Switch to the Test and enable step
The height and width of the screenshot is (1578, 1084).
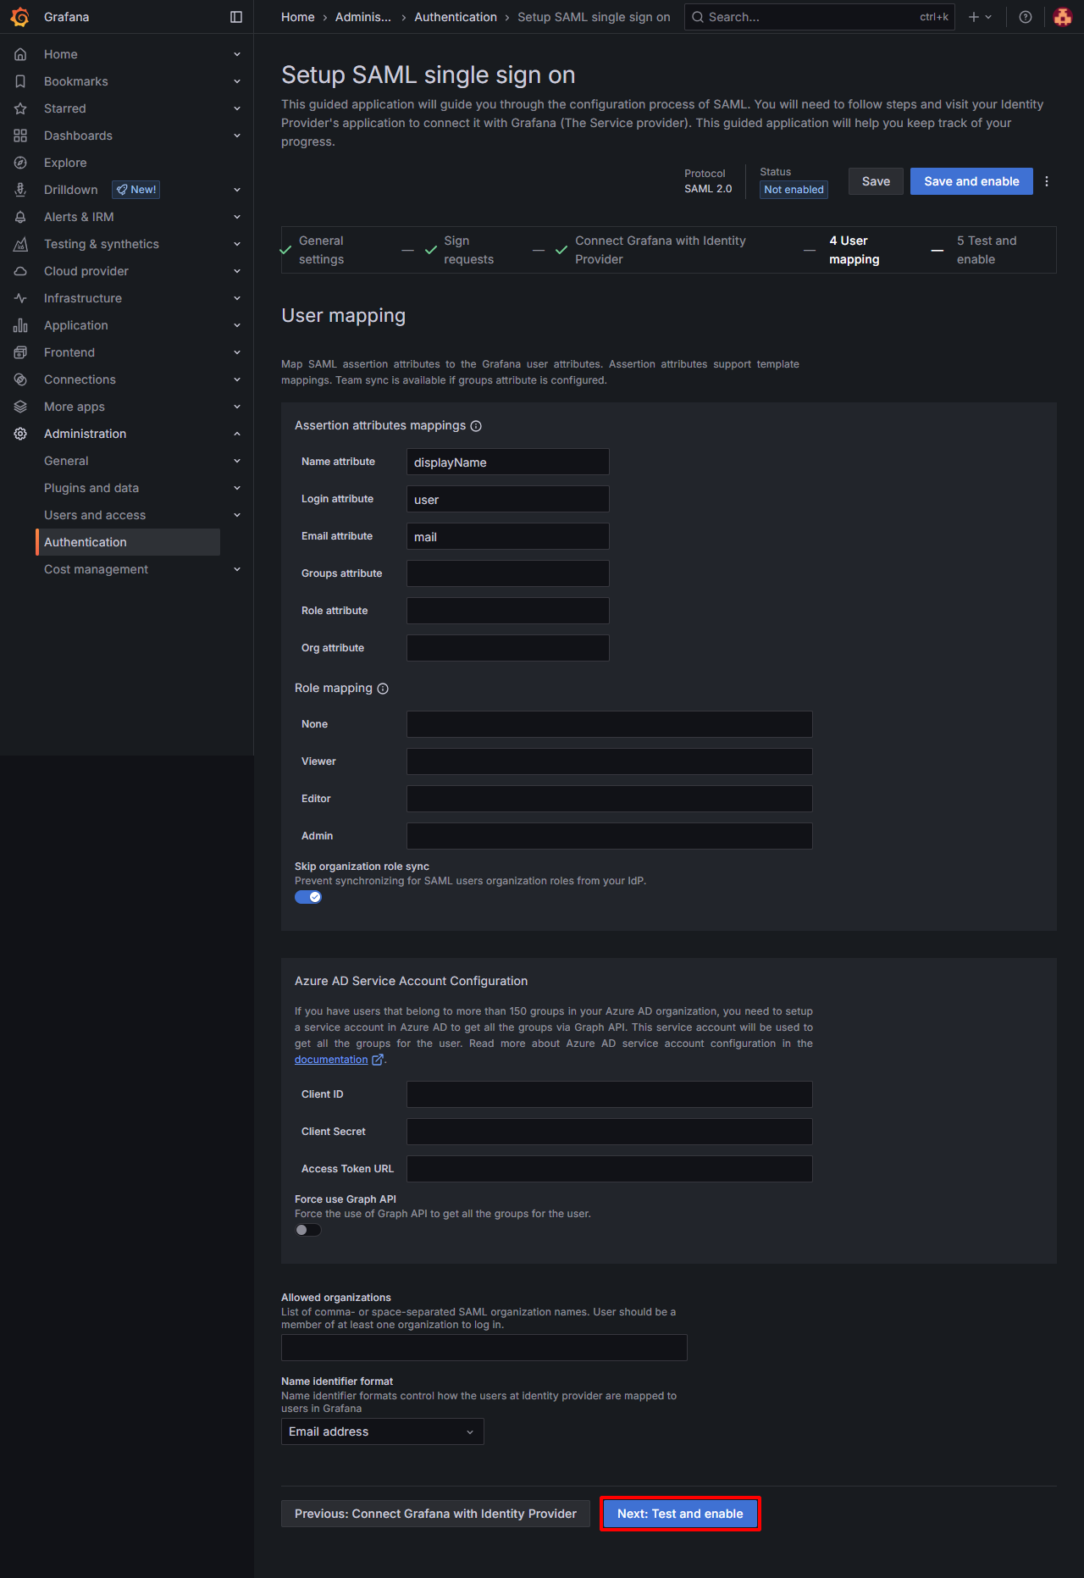click(x=986, y=250)
